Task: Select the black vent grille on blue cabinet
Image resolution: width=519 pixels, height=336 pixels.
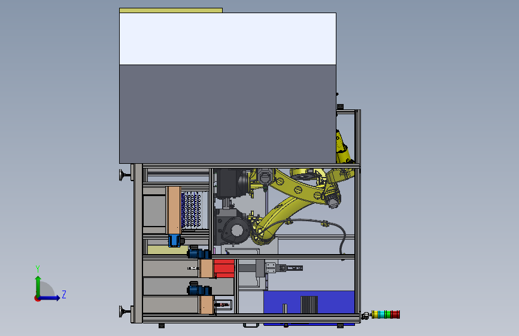Action: [x=309, y=304]
